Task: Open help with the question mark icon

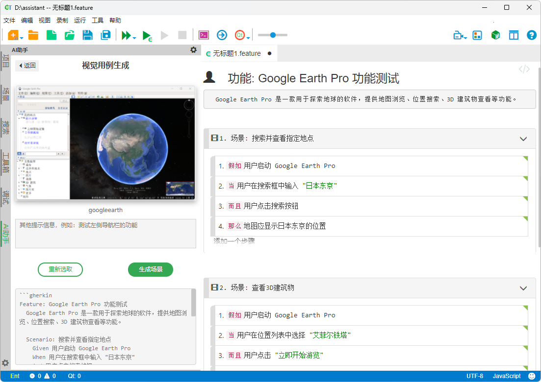Action: (532, 35)
